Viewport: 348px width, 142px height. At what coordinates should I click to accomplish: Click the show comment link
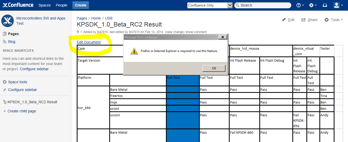(196, 32)
